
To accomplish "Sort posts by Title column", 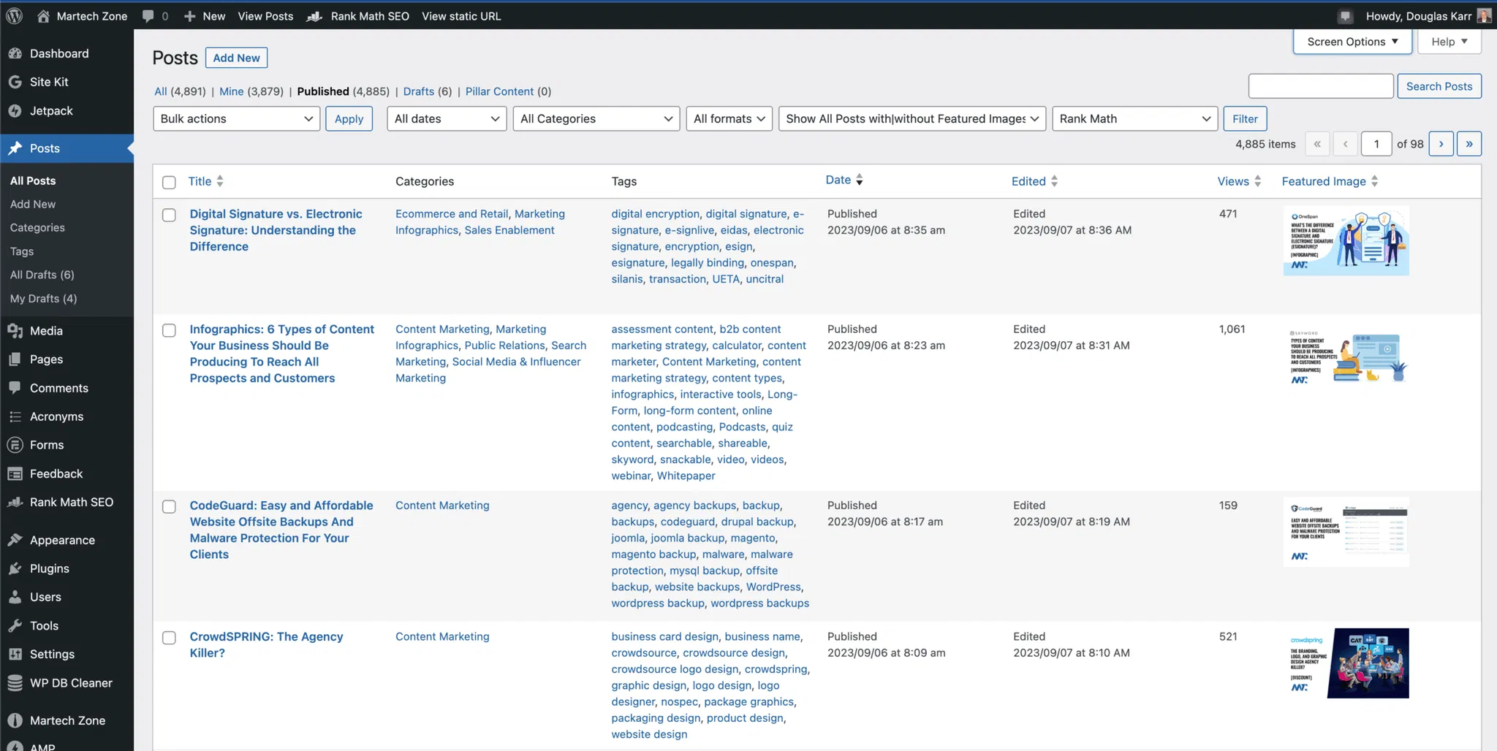I will click(205, 181).
